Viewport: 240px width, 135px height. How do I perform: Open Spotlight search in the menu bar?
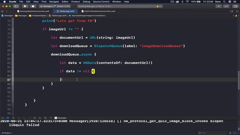224,1
